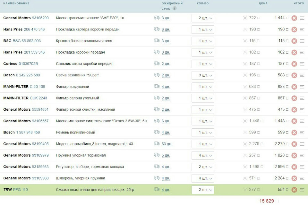Open row menu for General Motors 55594651
The height and width of the screenshot is (205, 308).
tap(302, 110)
